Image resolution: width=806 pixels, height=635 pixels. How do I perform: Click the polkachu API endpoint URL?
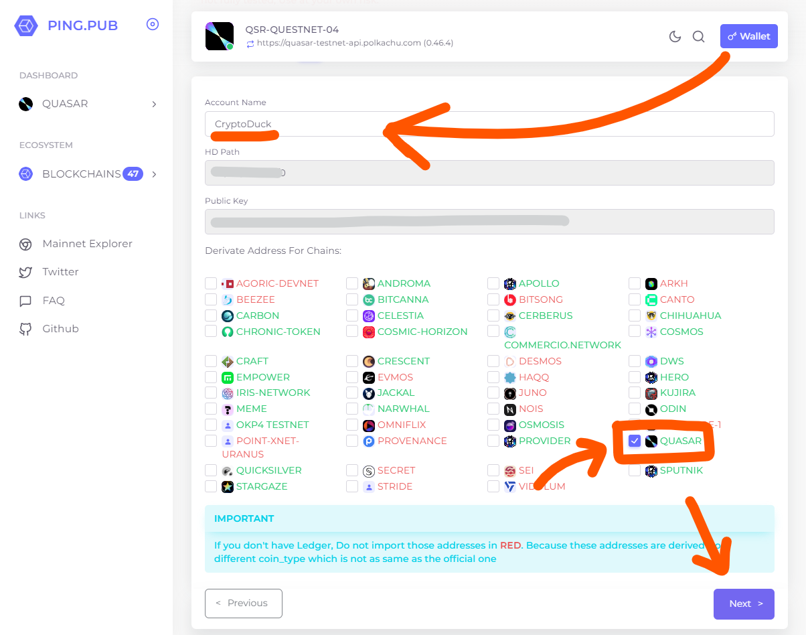(x=355, y=43)
